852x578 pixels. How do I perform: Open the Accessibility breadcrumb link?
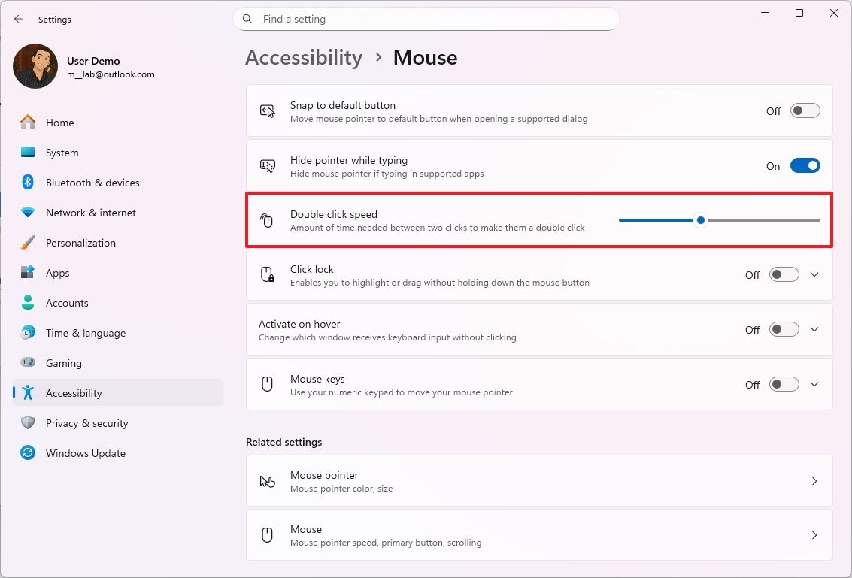click(304, 57)
